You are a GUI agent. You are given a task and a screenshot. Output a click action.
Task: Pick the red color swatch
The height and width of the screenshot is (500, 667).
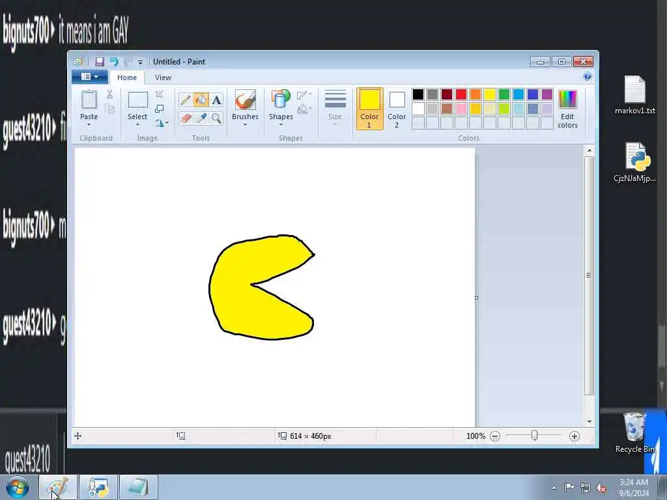click(461, 94)
